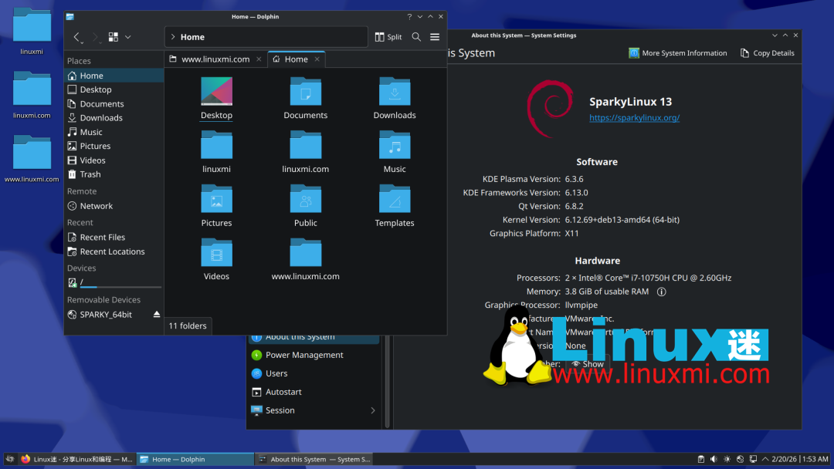Click the Home breadcrumb in Dolphin's location bar
Image resolution: width=834 pixels, height=469 pixels.
(x=192, y=36)
